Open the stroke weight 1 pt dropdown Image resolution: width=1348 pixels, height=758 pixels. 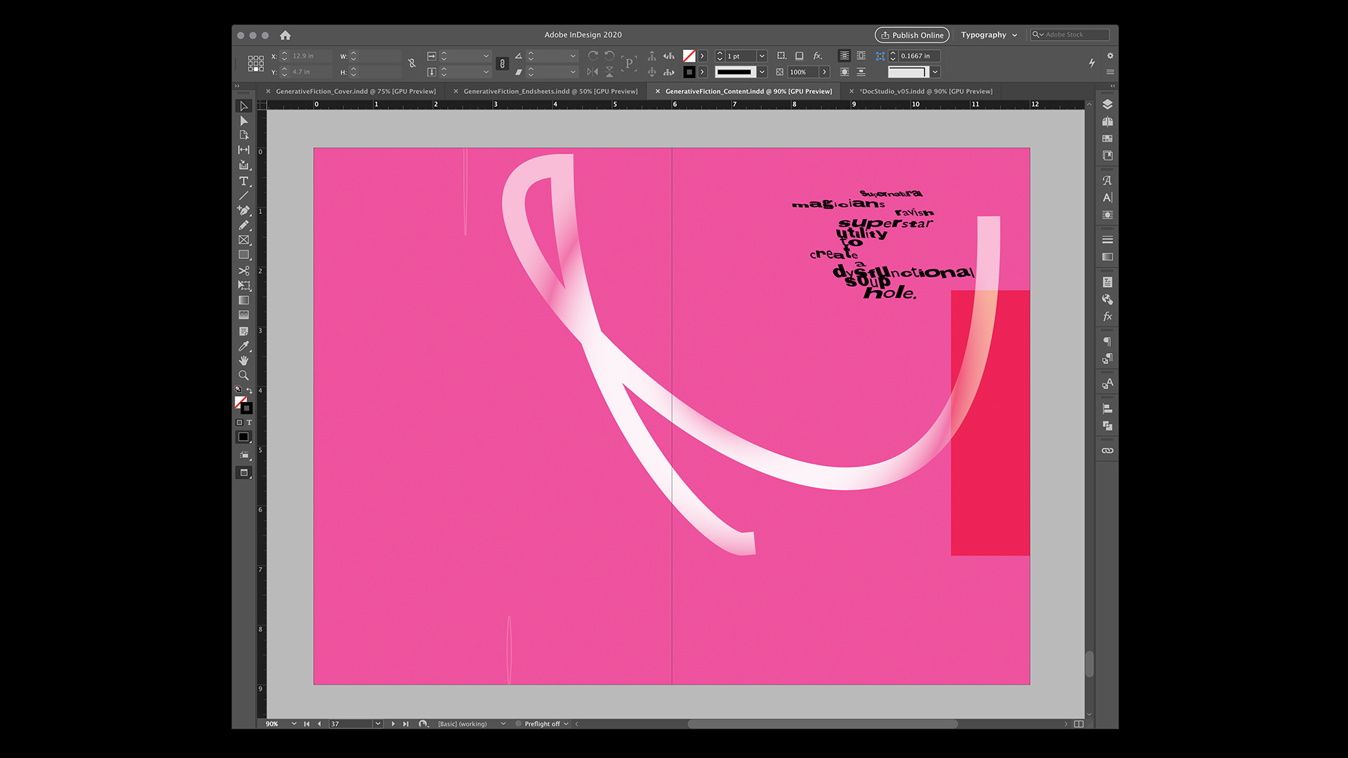click(762, 56)
